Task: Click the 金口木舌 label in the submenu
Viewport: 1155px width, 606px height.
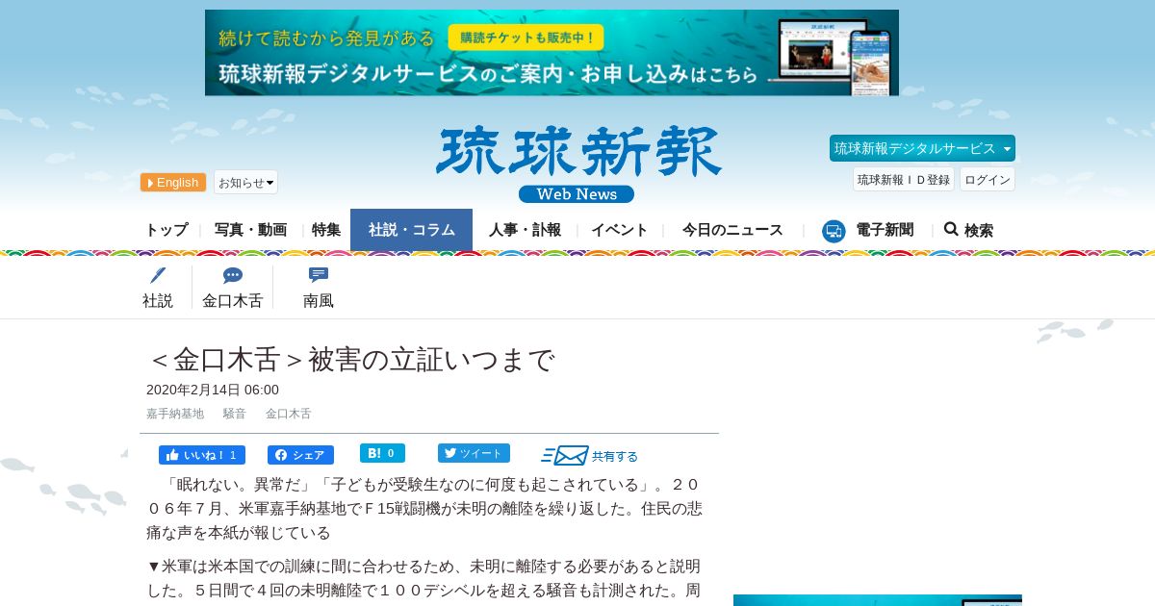Action: click(x=232, y=300)
